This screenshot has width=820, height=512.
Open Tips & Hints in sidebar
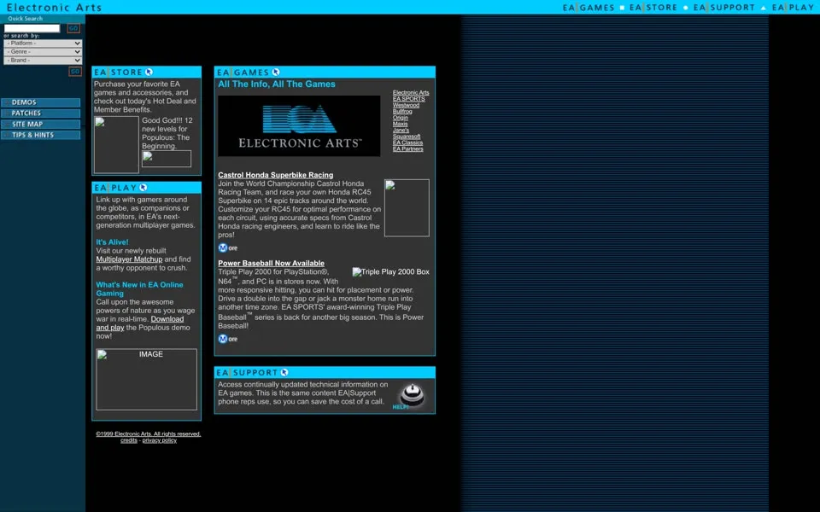point(41,135)
